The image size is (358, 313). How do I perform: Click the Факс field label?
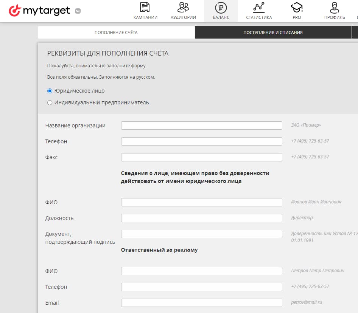click(51, 157)
